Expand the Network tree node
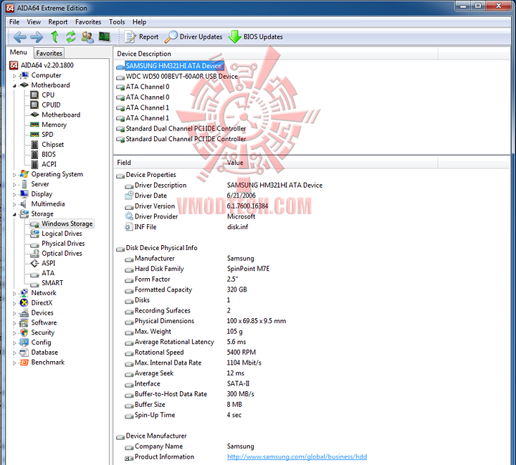 tap(14, 294)
